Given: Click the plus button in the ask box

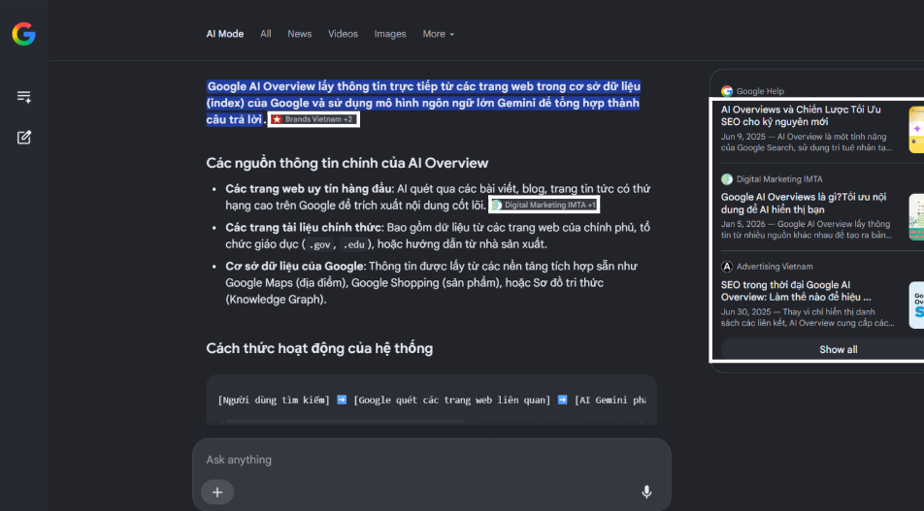Looking at the screenshot, I should click(x=217, y=493).
